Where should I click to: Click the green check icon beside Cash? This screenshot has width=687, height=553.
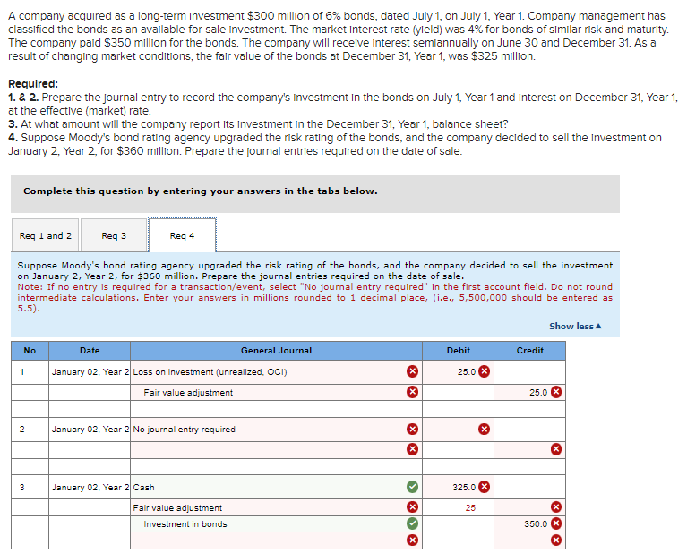tap(412, 487)
